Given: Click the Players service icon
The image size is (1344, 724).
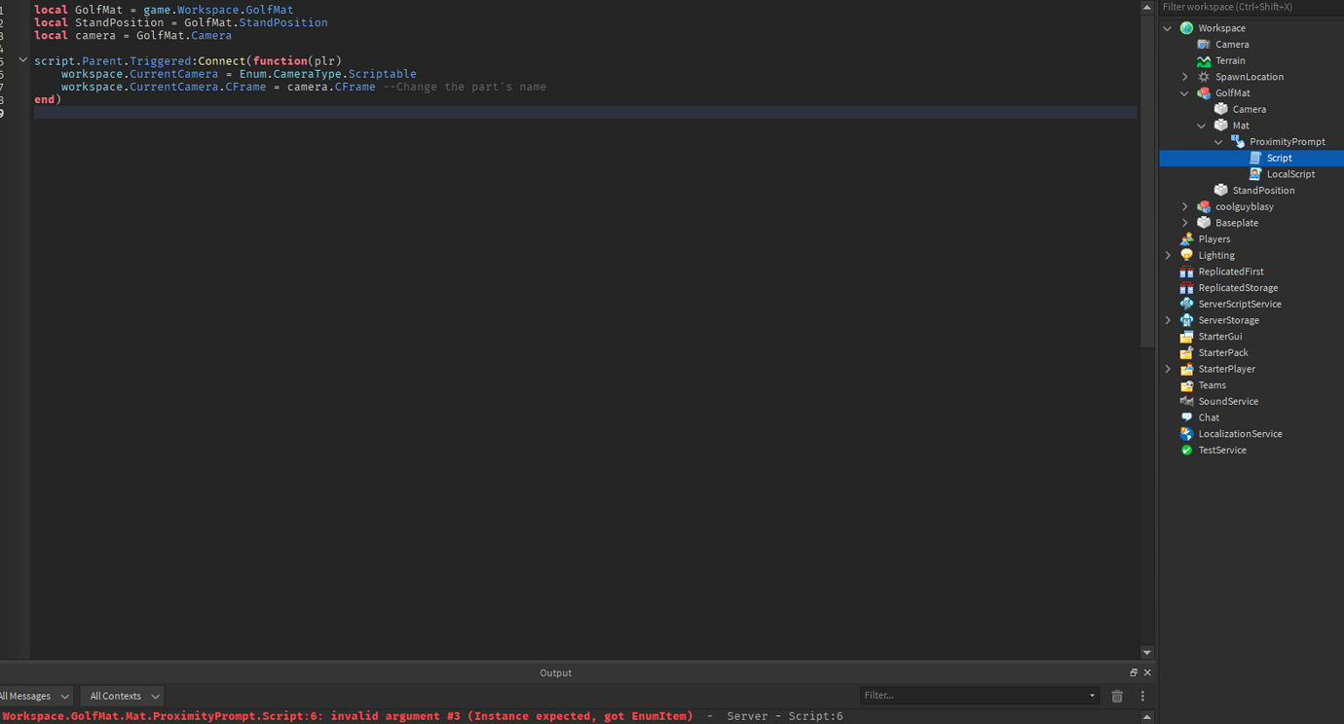Looking at the screenshot, I should tap(1186, 239).
